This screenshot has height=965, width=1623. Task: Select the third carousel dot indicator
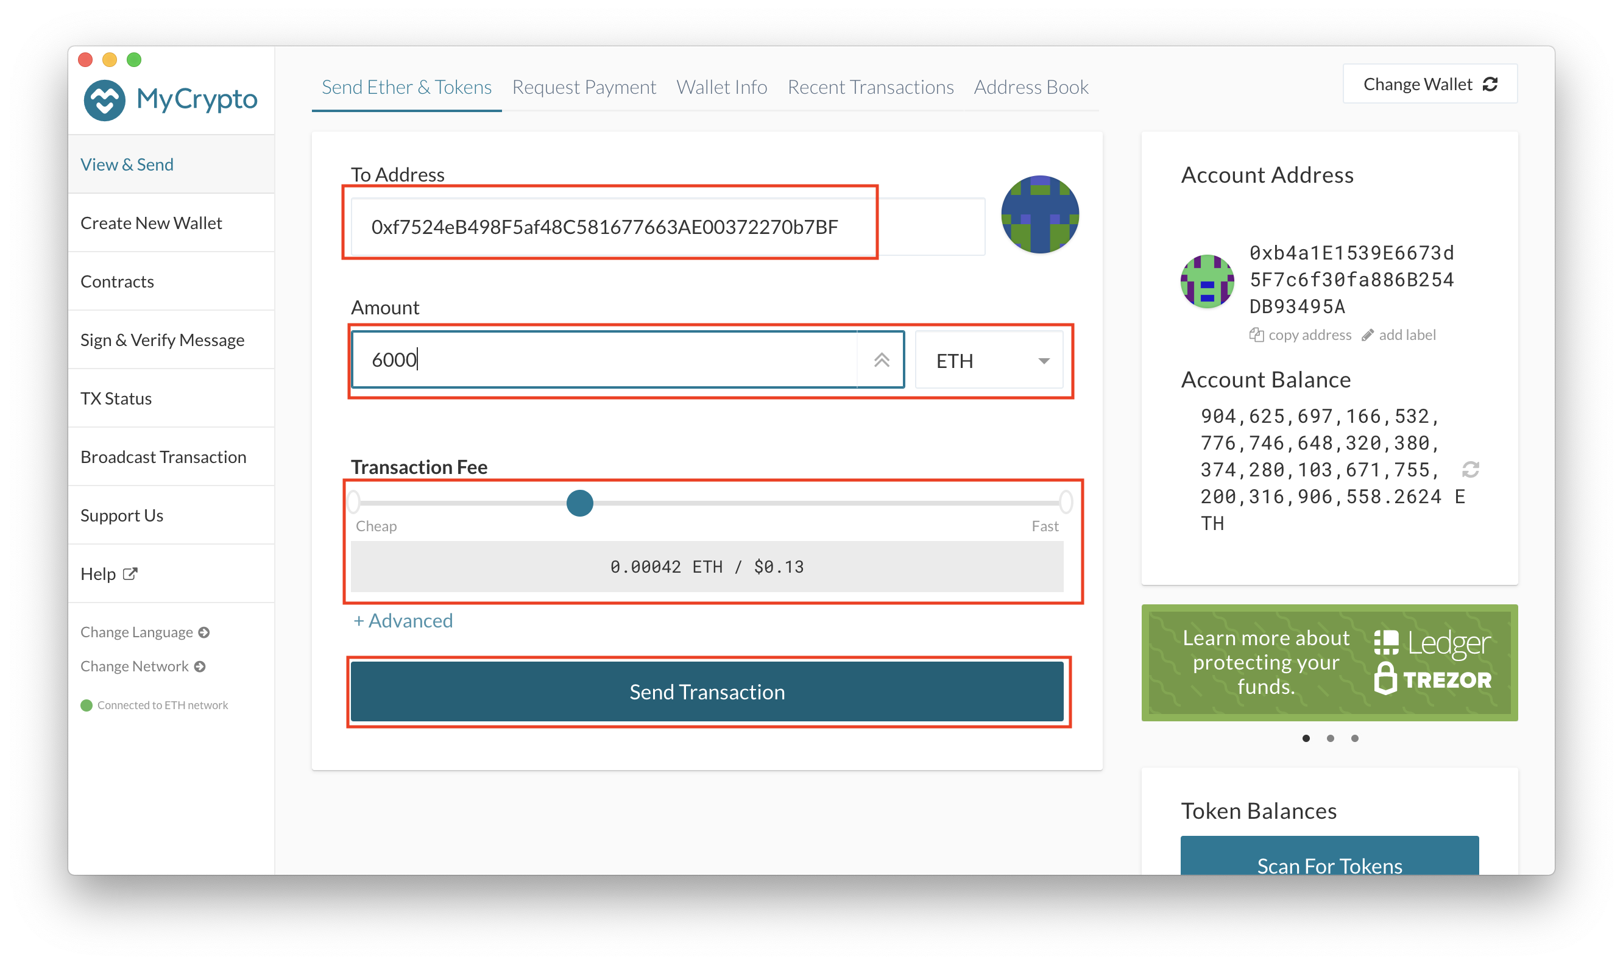pyautogui.click(x=1354, y=738)
